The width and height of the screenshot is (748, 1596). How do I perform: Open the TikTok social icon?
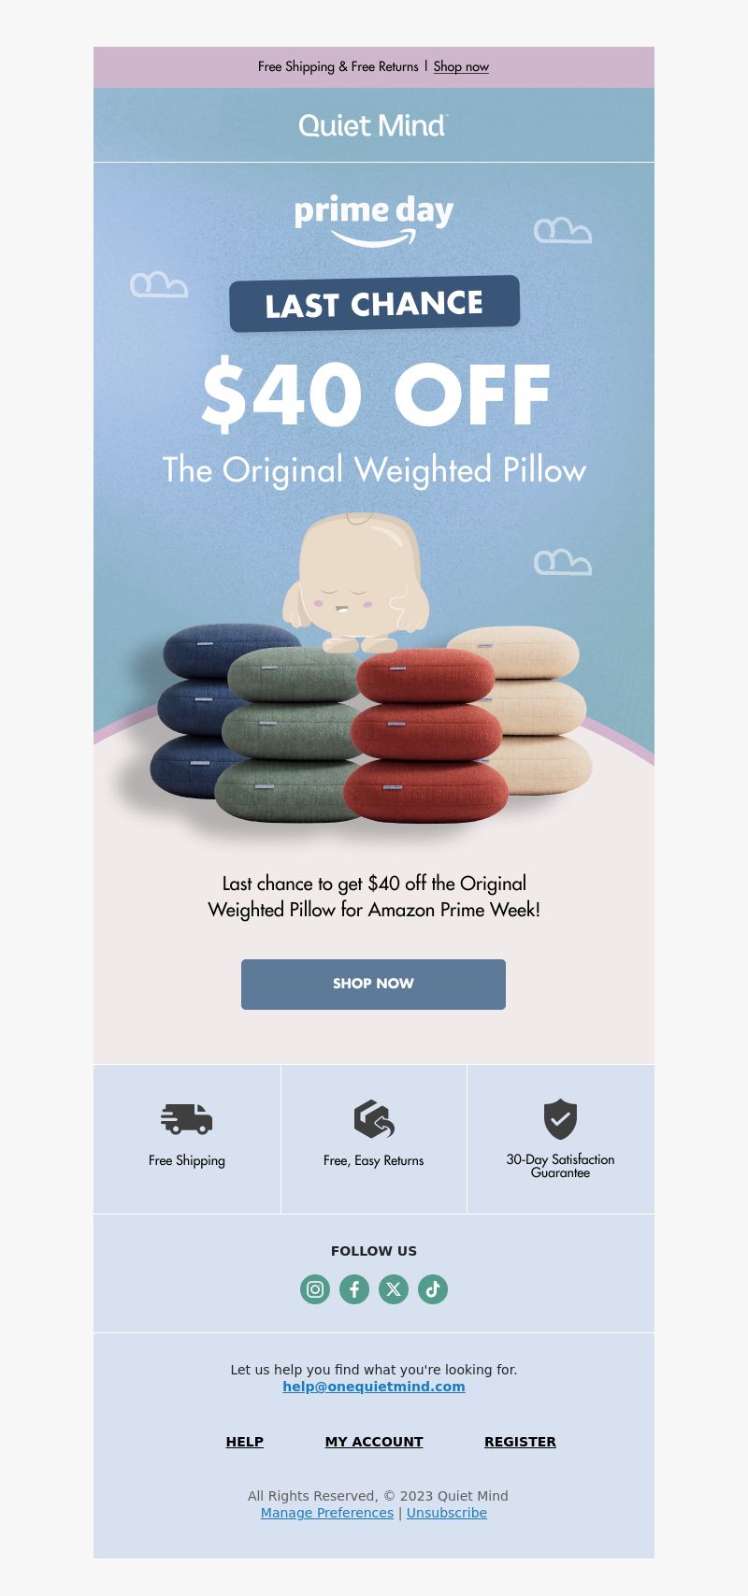pos(433,1289)
